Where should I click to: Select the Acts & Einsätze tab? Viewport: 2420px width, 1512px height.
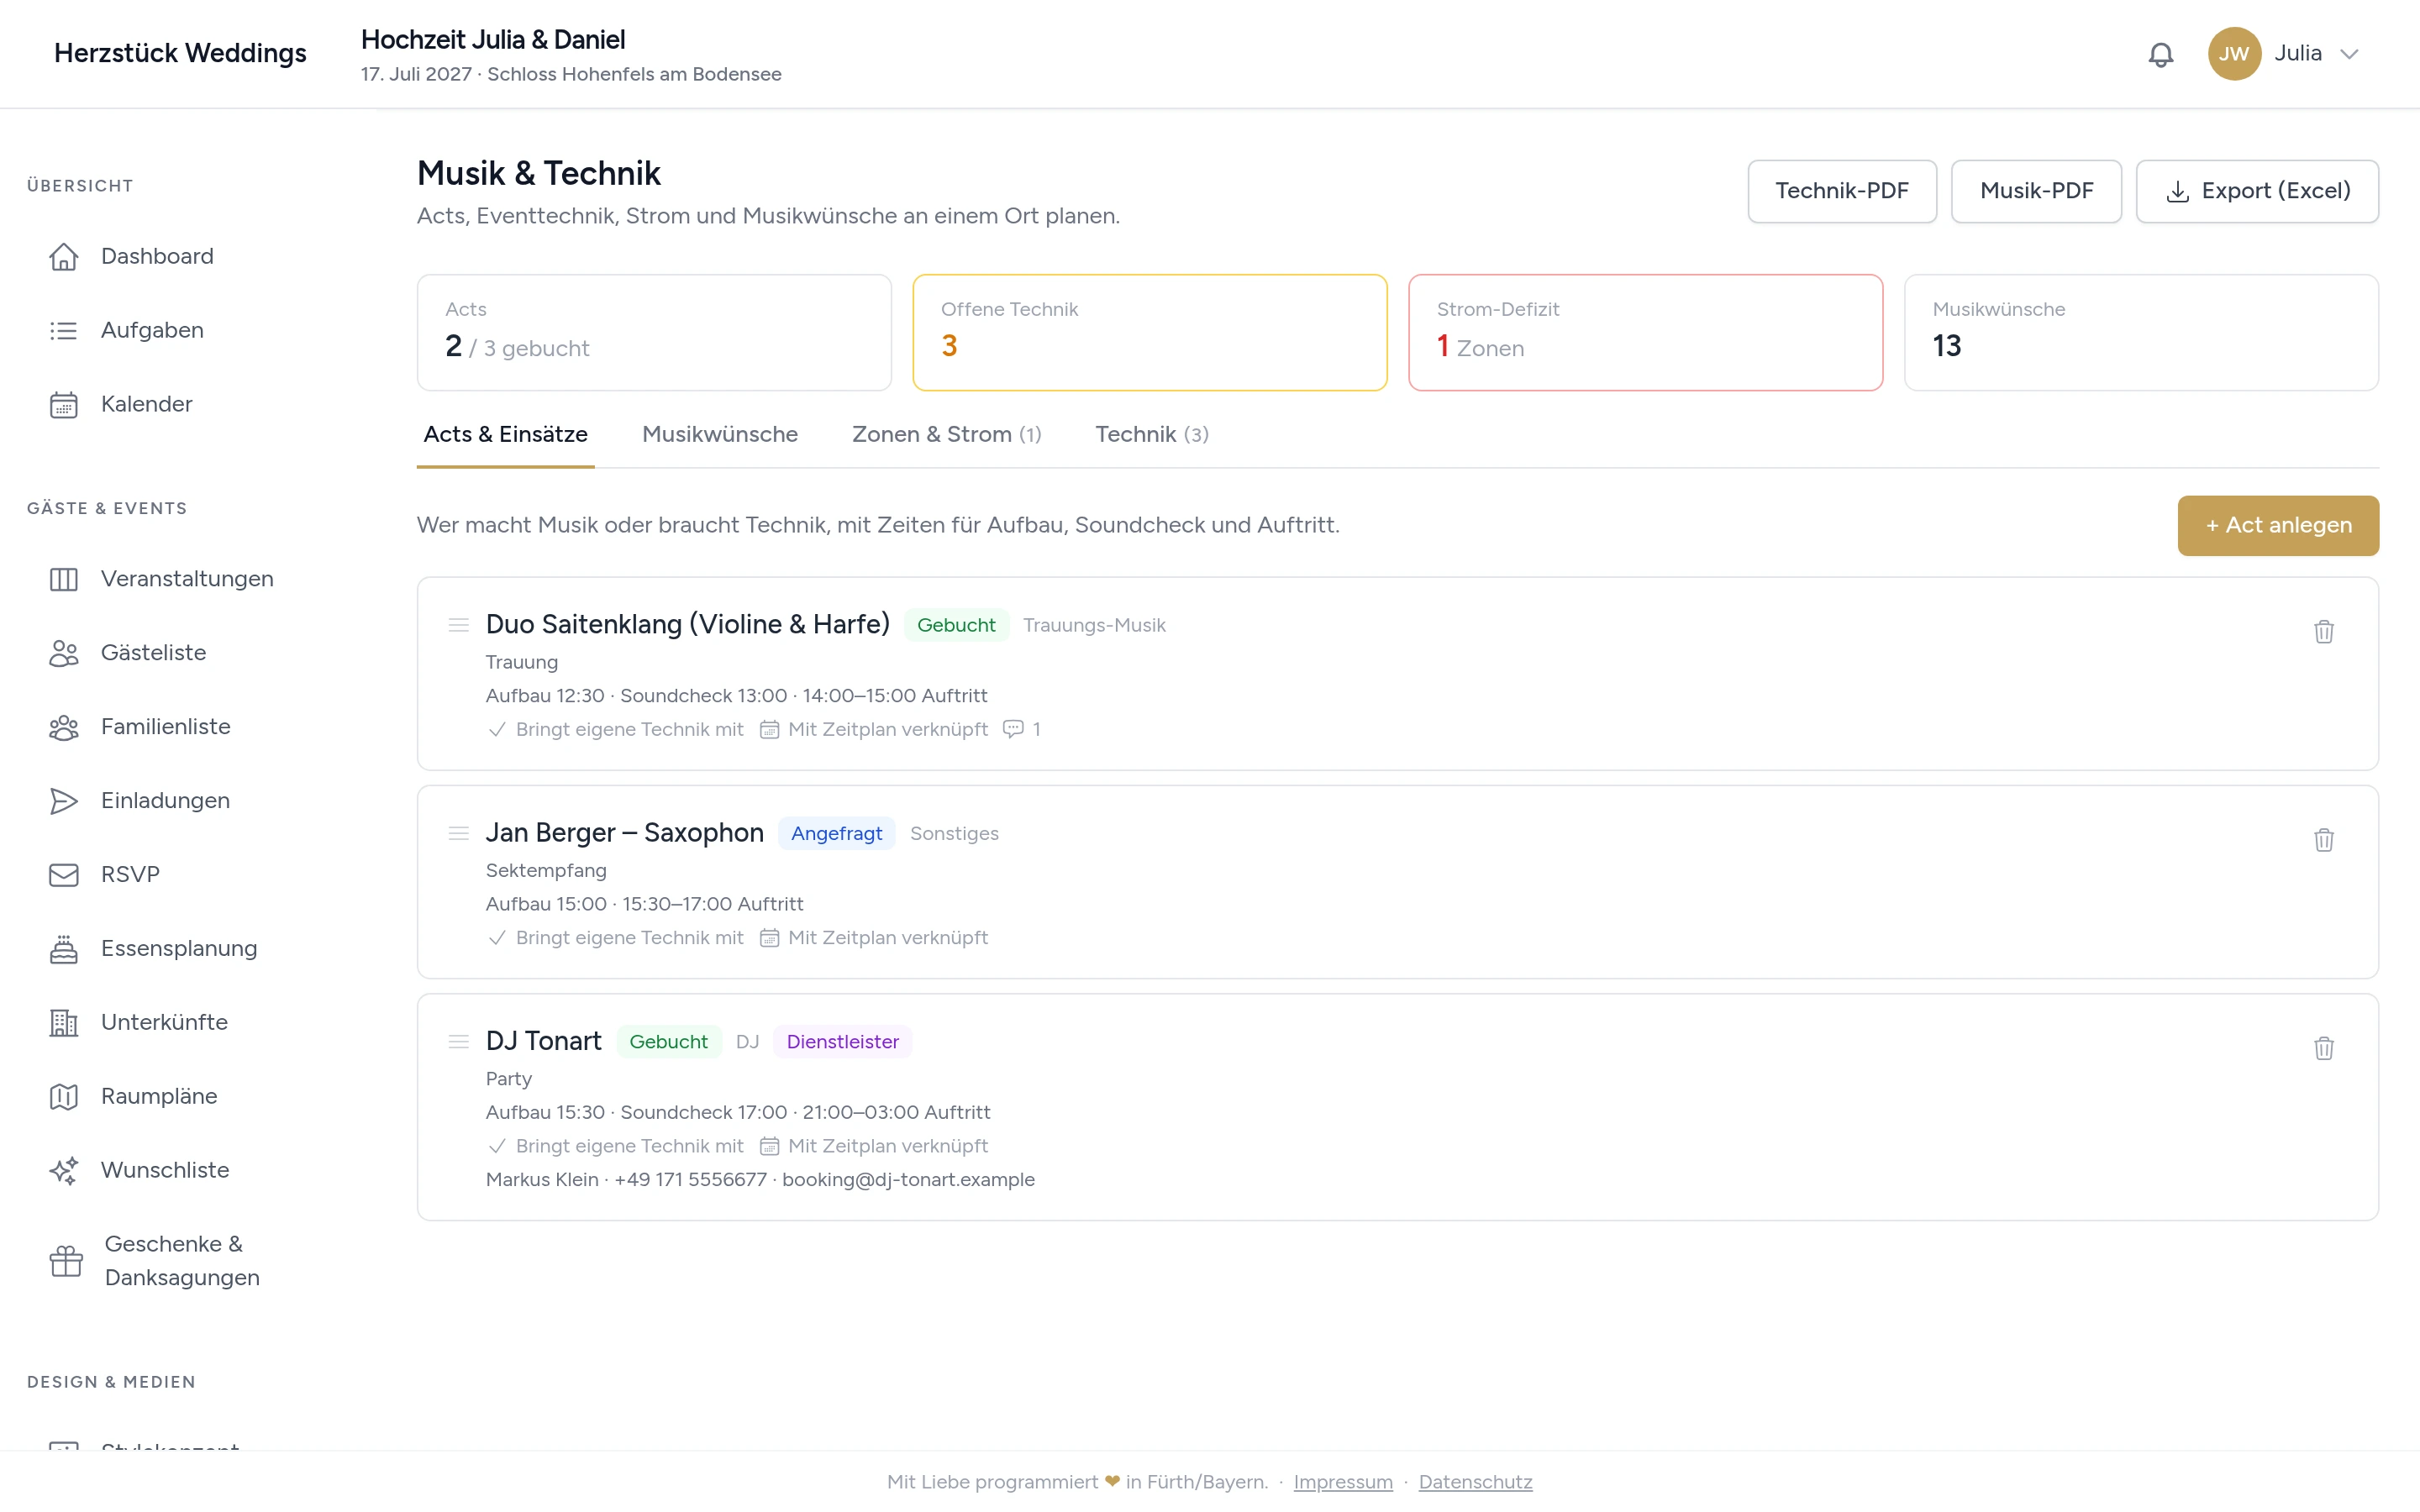point(505,434)
